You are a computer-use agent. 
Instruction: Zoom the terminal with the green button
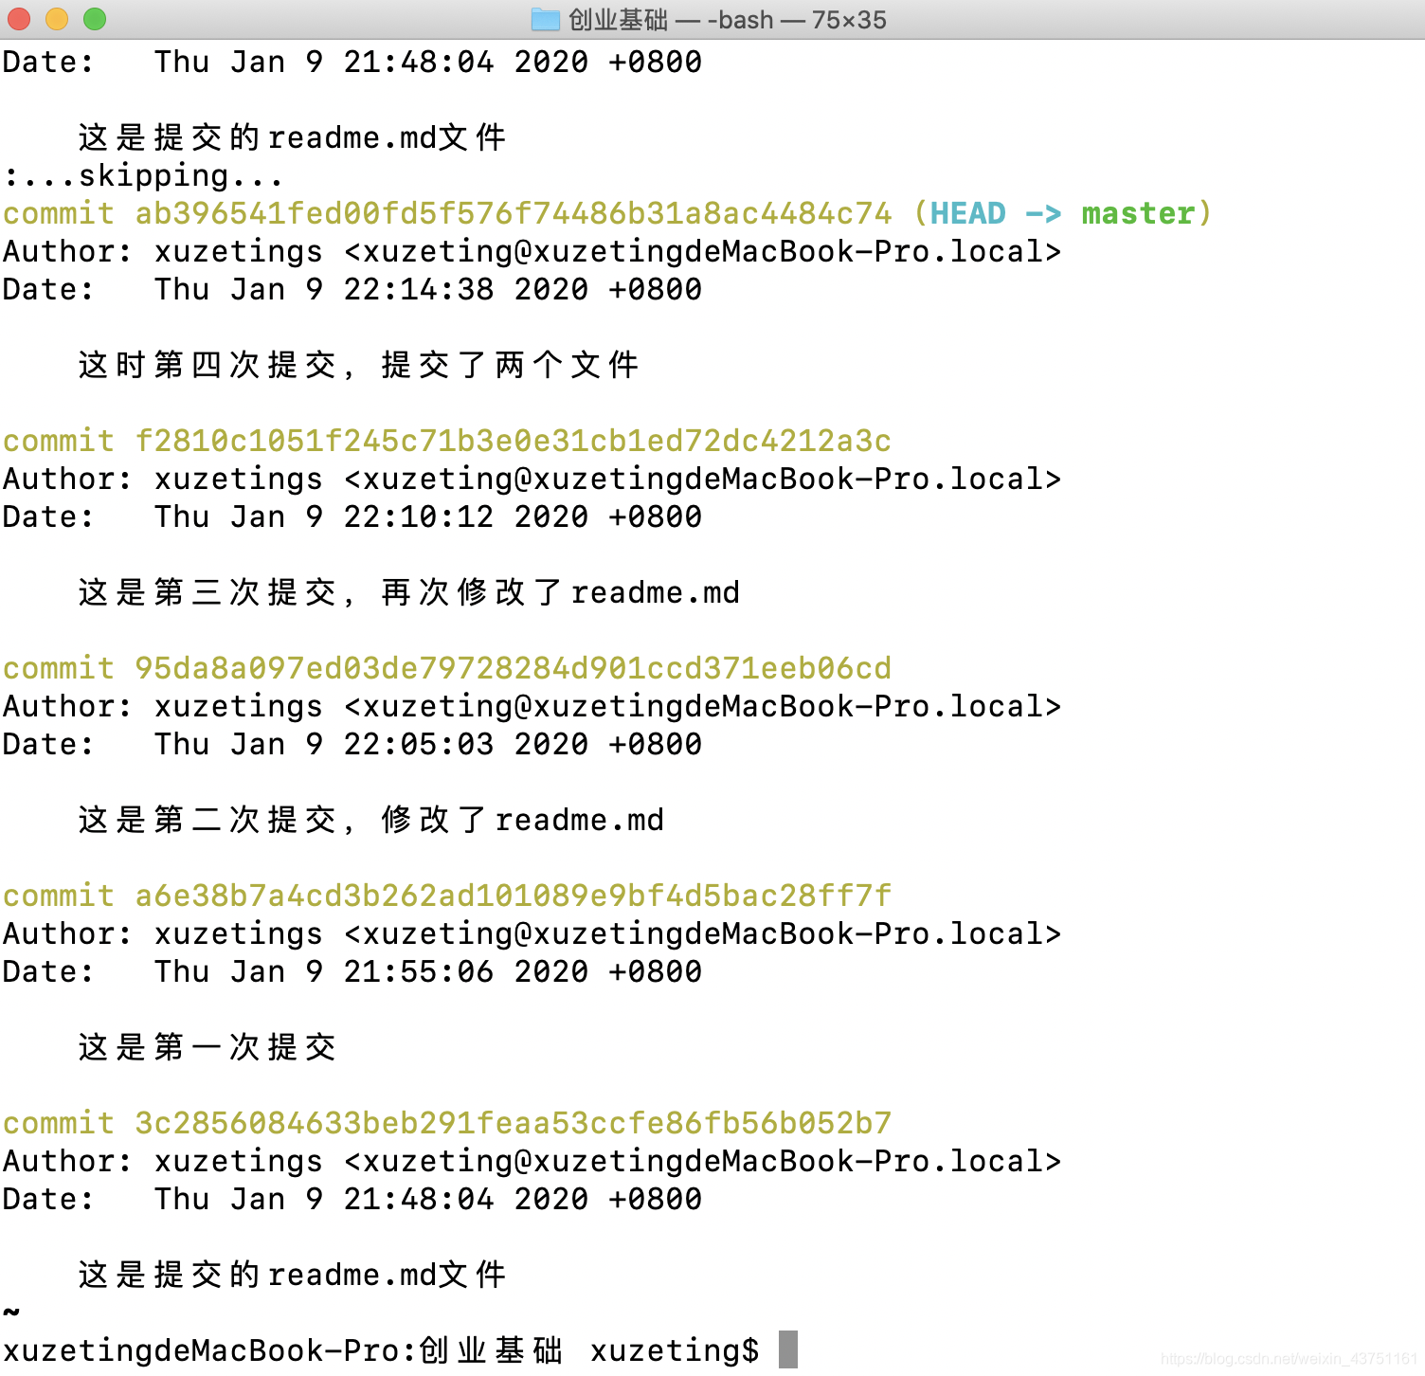[95, 19]
